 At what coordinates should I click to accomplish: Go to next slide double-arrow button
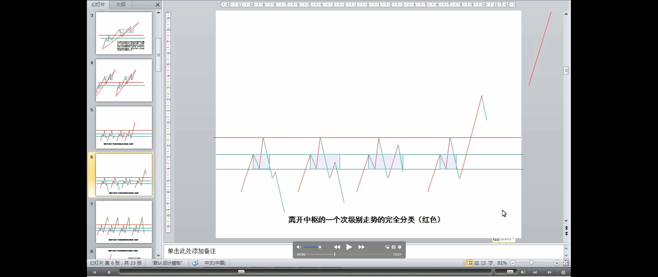566,234
